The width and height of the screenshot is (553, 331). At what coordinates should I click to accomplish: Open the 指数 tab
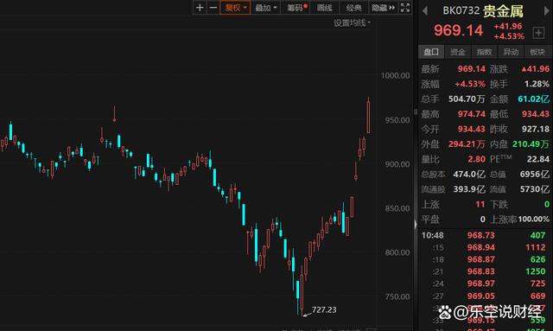[484, 52]
